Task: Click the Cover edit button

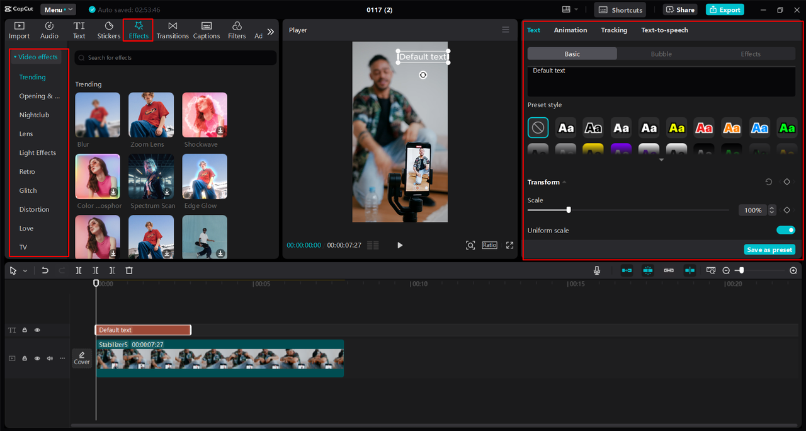Action: 82,358
